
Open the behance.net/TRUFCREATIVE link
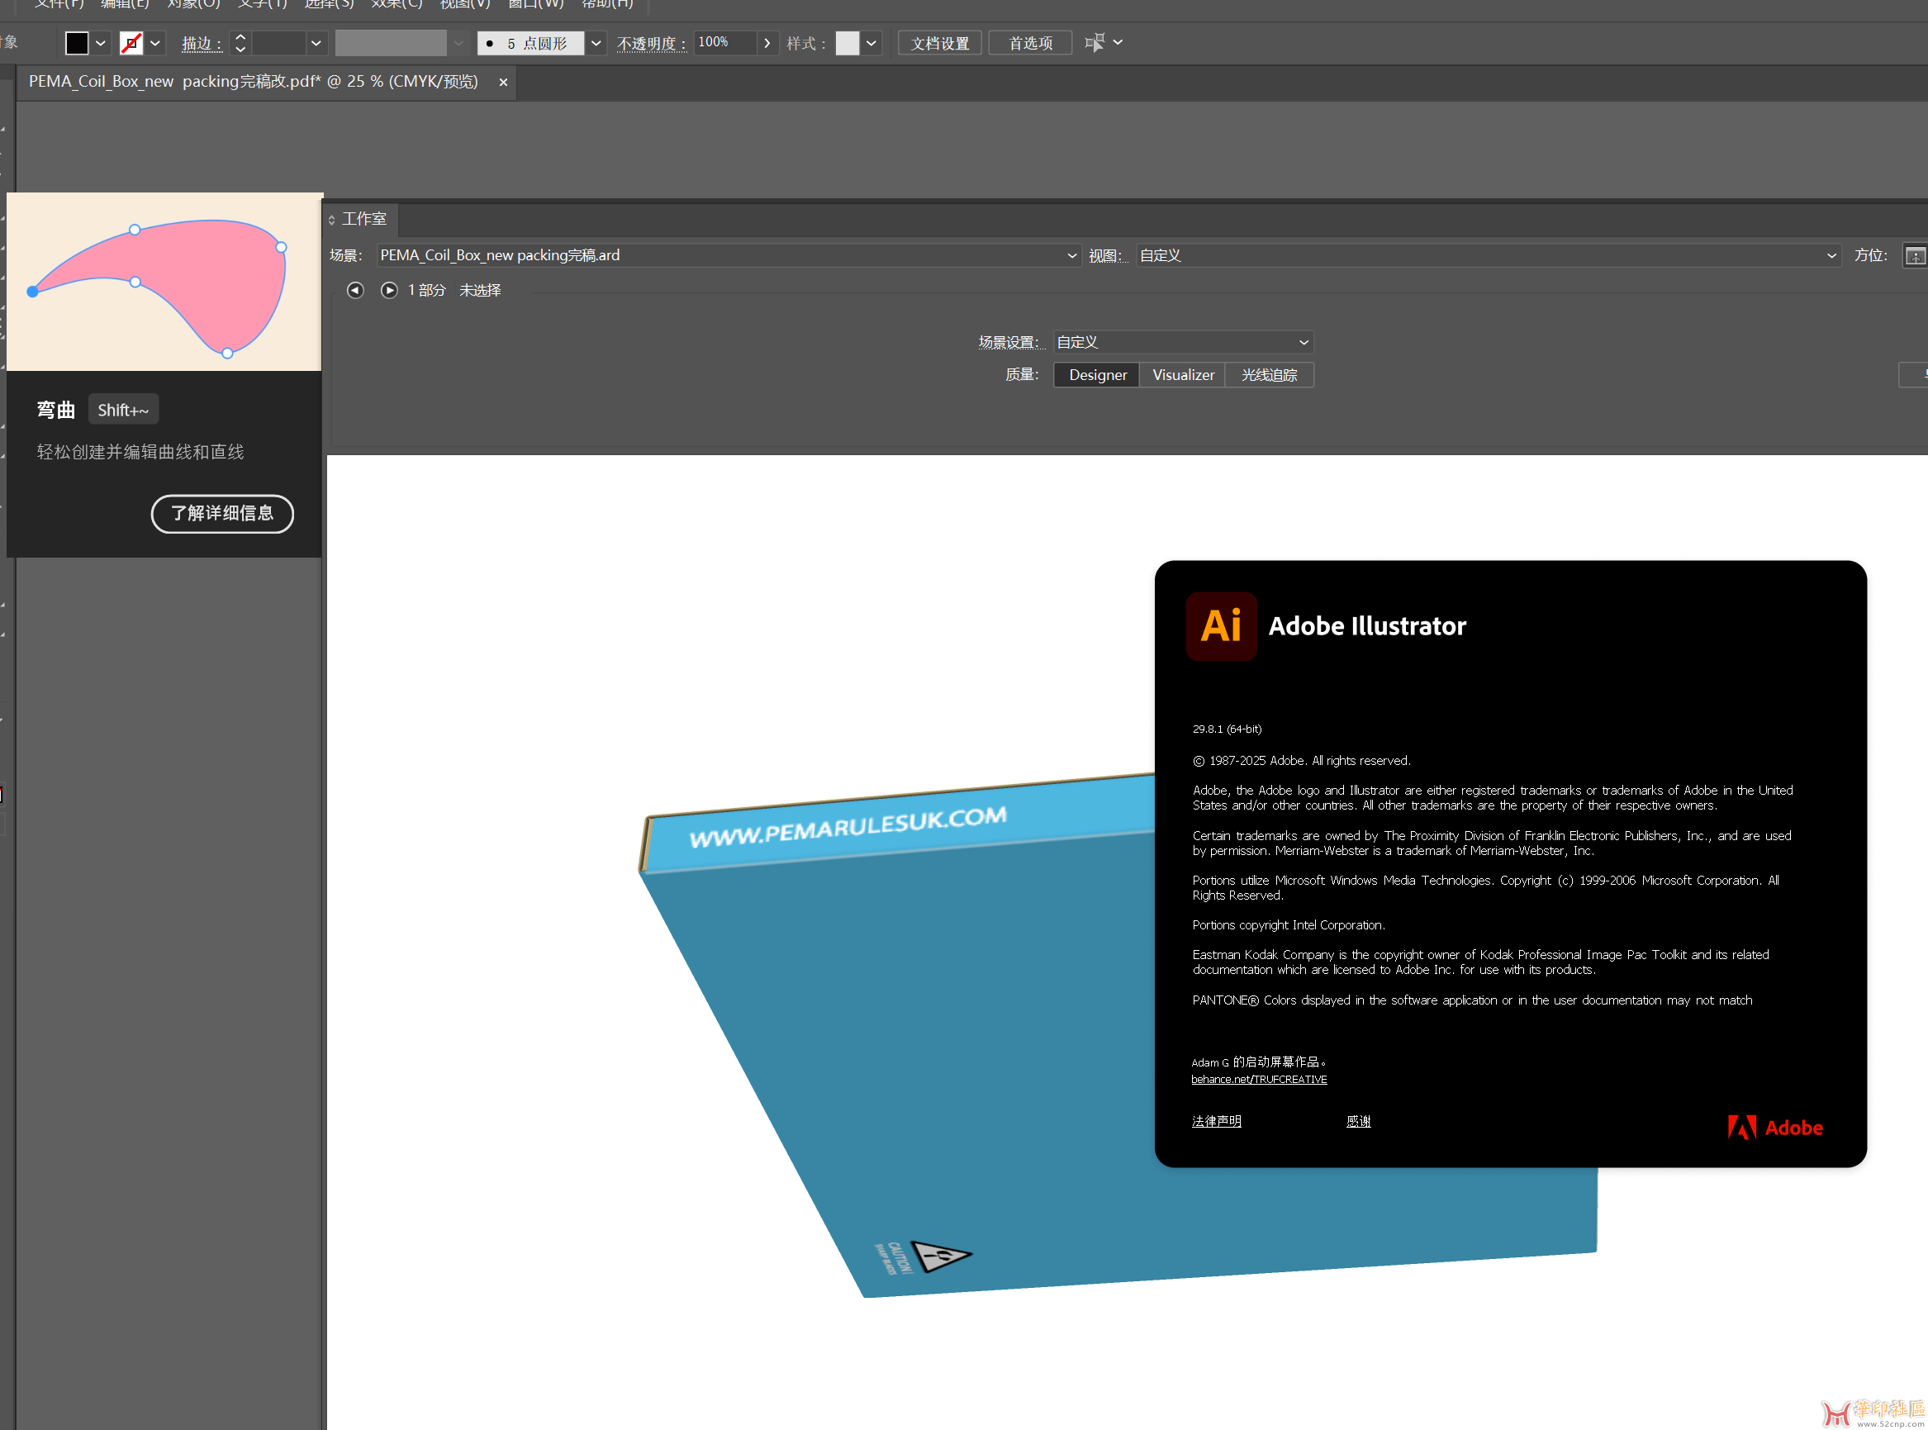pos(1258,1080)
